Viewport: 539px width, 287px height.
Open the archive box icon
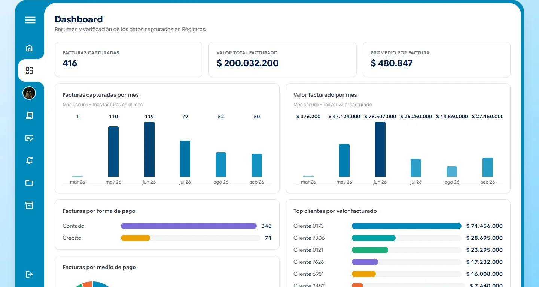pos(29,205)
